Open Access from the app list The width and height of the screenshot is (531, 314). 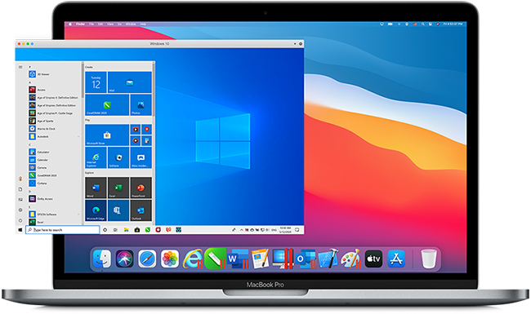pos(54,90)
